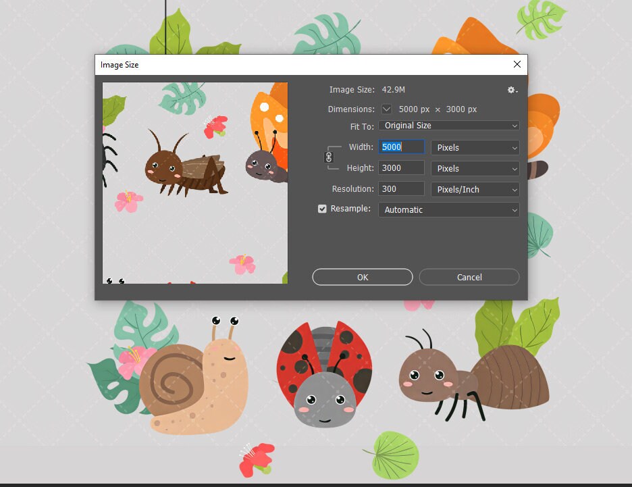Uncheck the Resample checkbox

(x=322, y=209)
